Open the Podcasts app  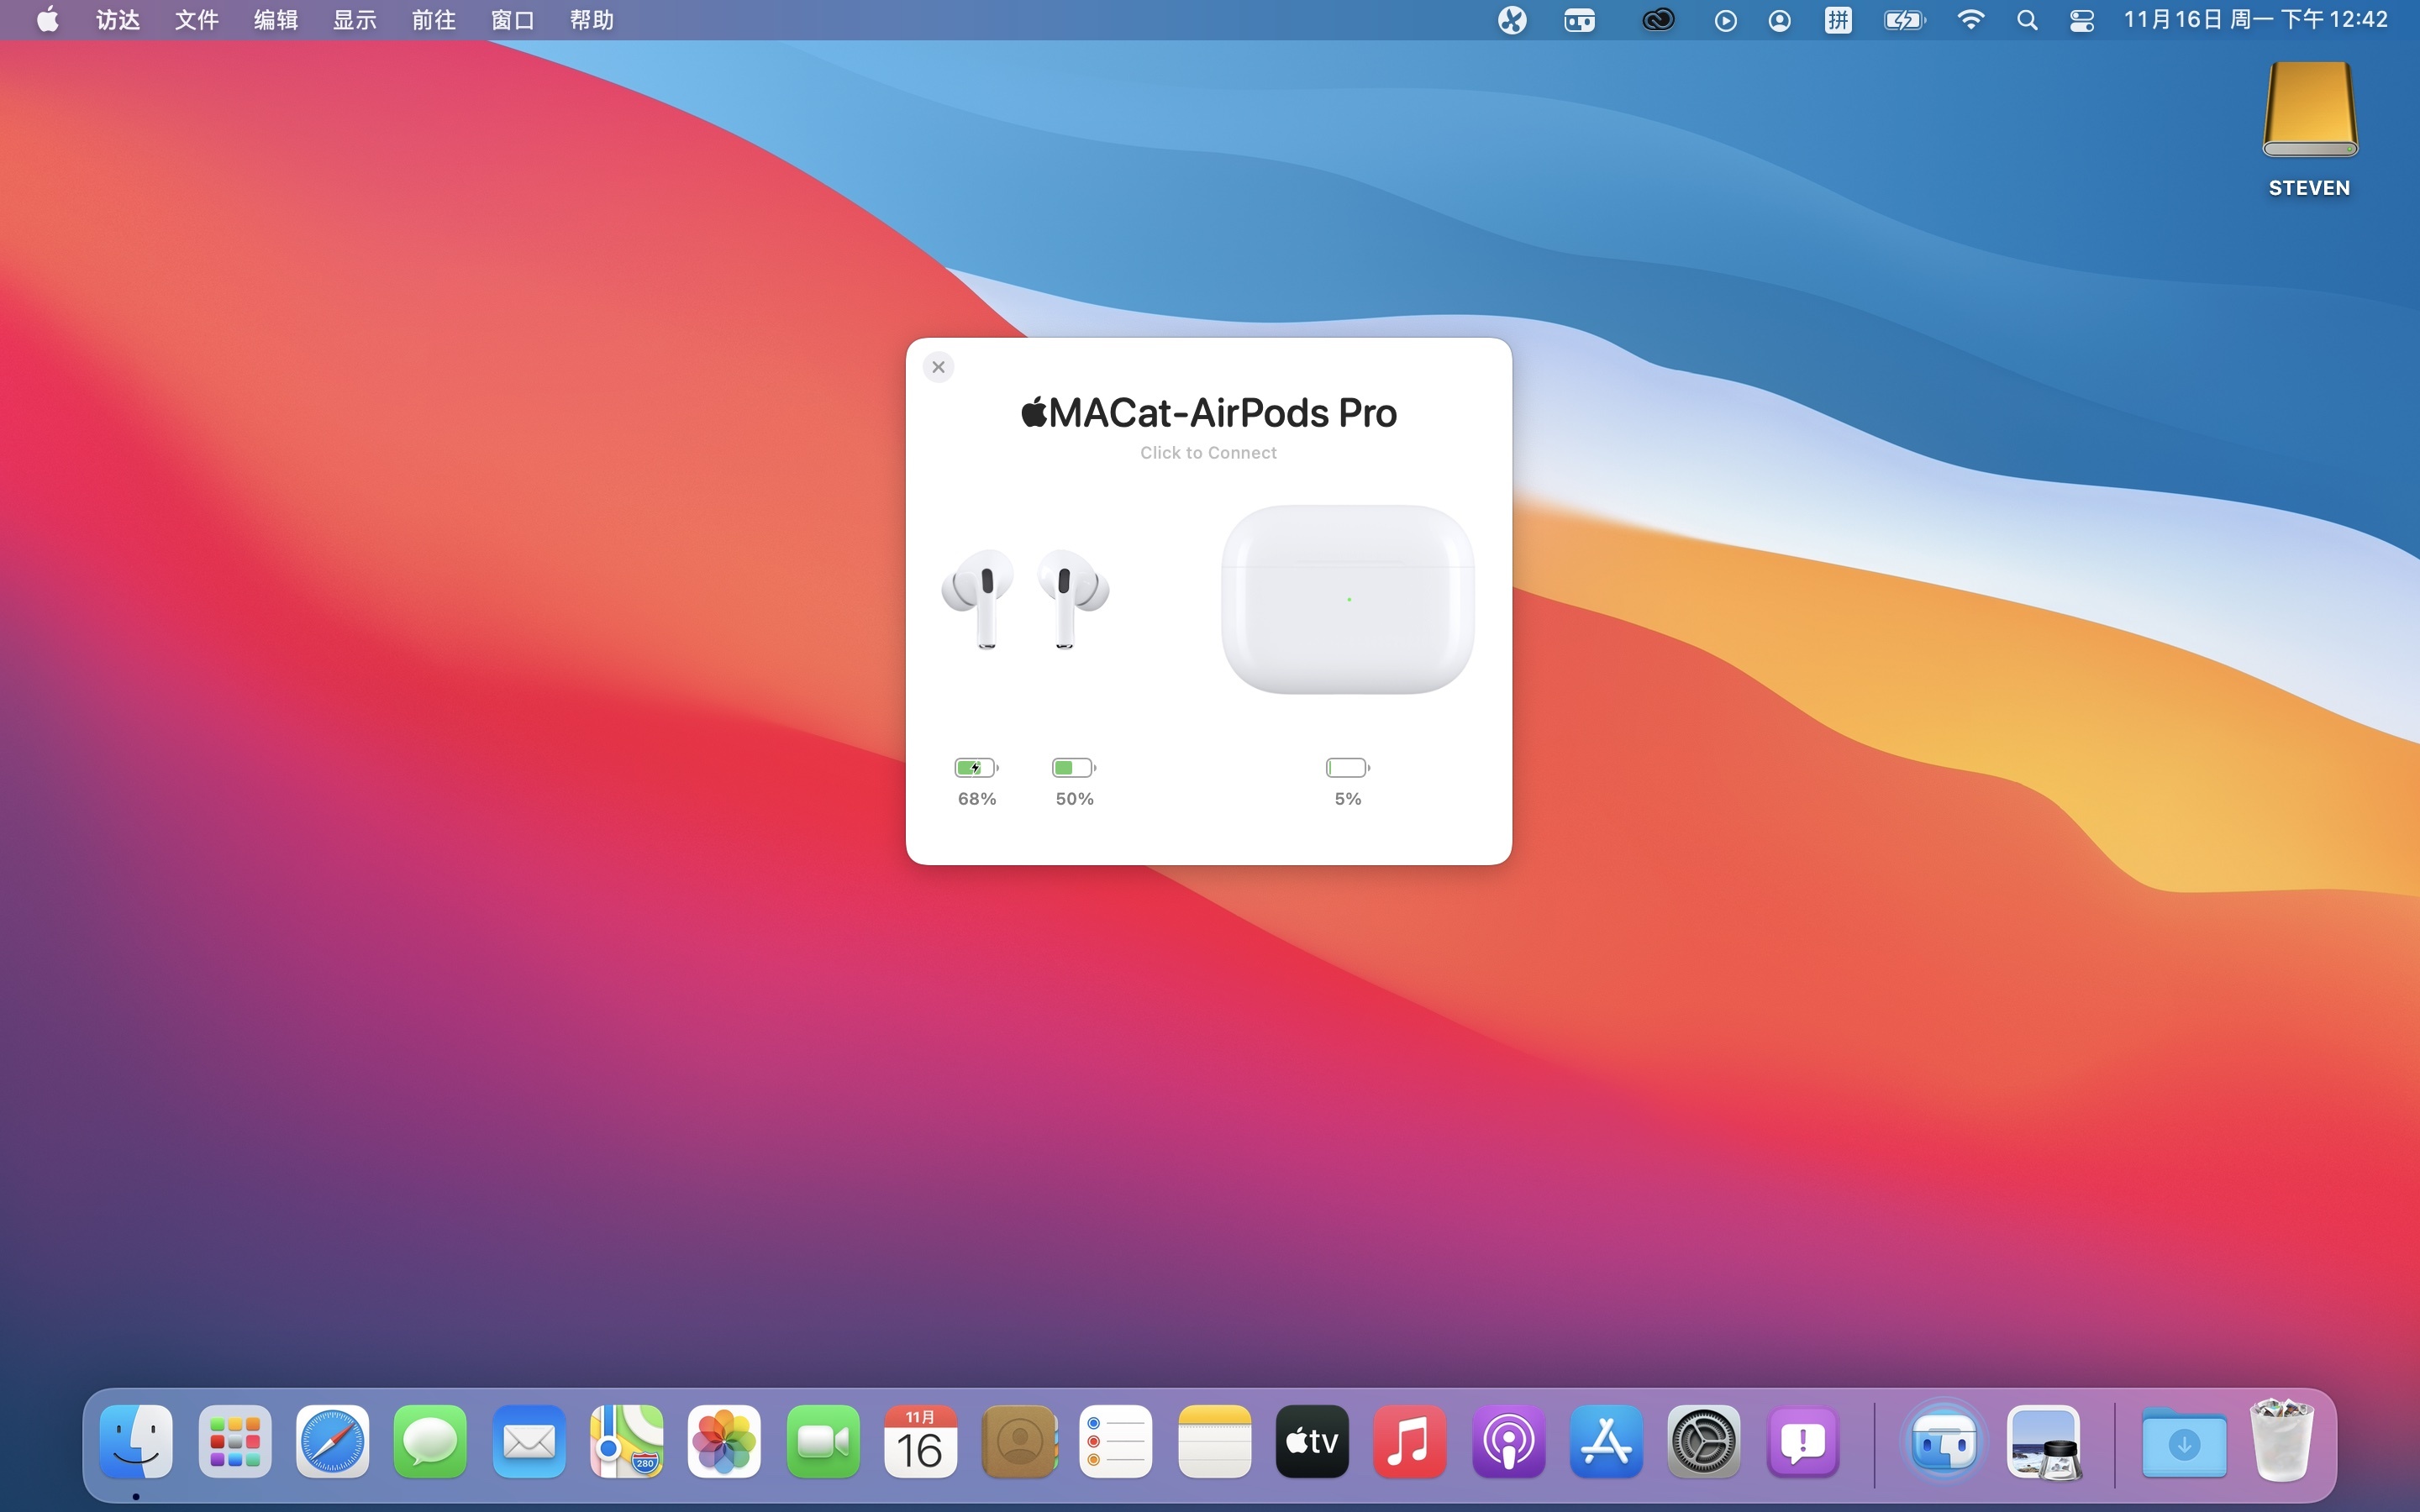(1508, 1441)
